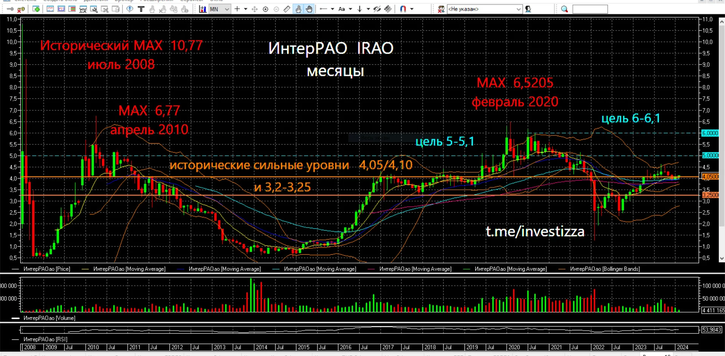Expand the magnet tool dropdown arrow

point(412,9)
